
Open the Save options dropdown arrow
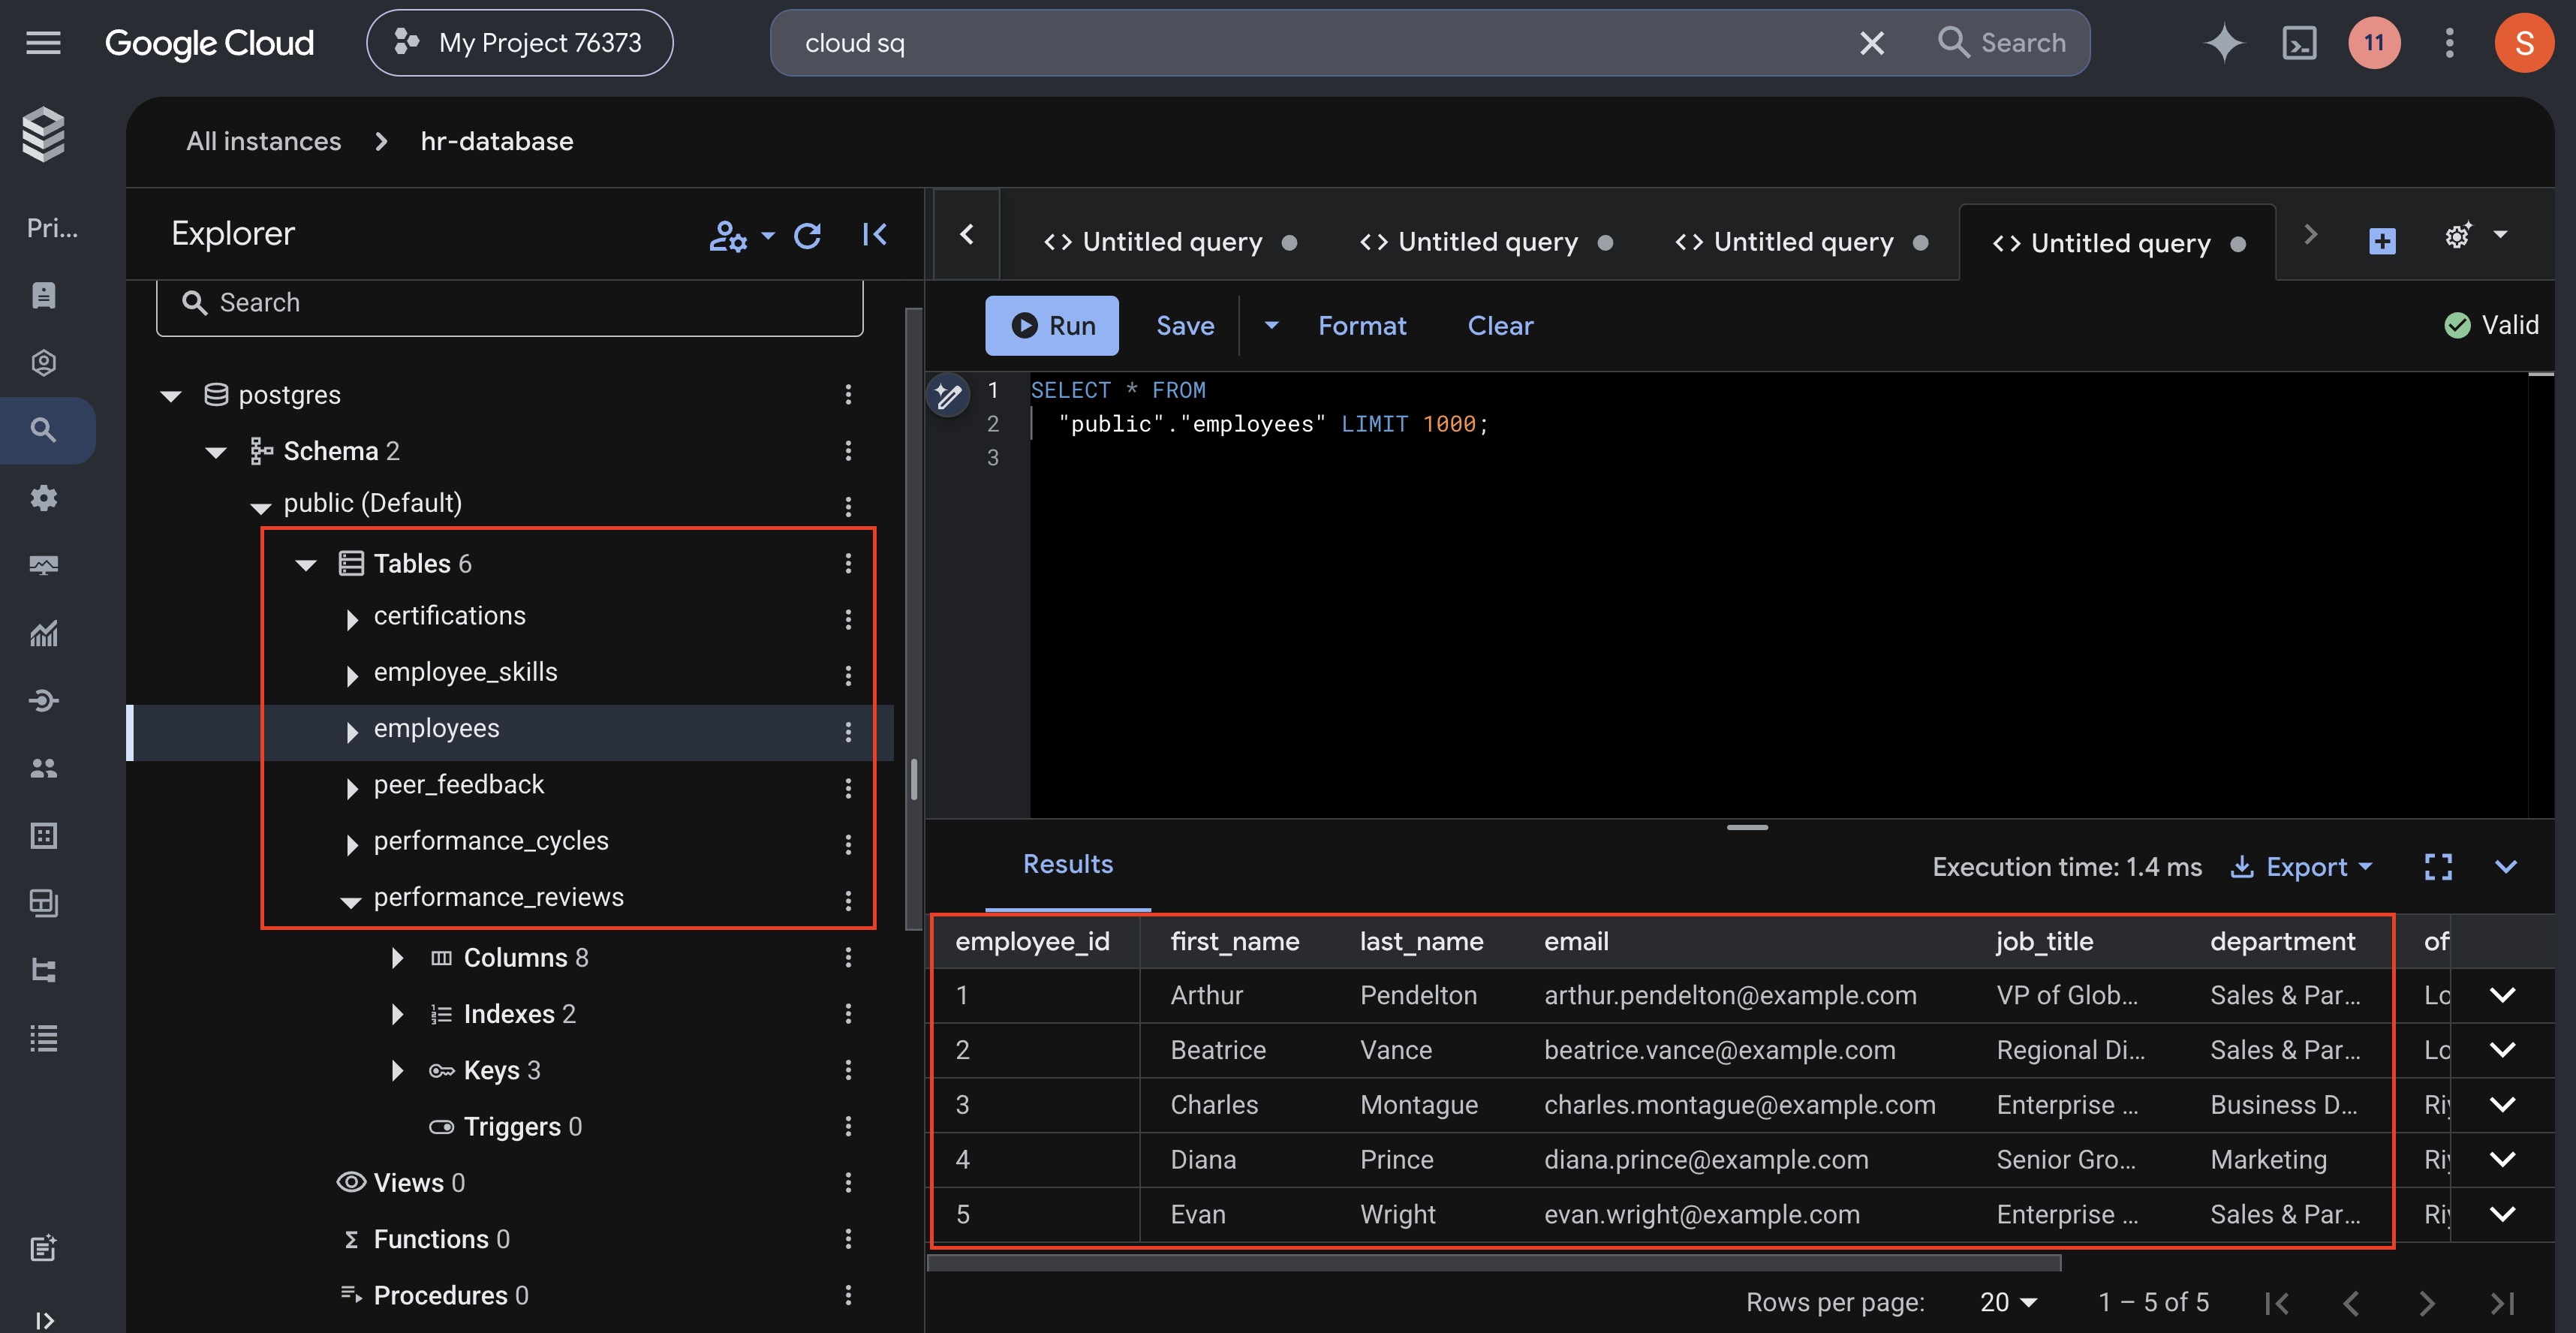pyautogui.click(x=1271, y=326)
